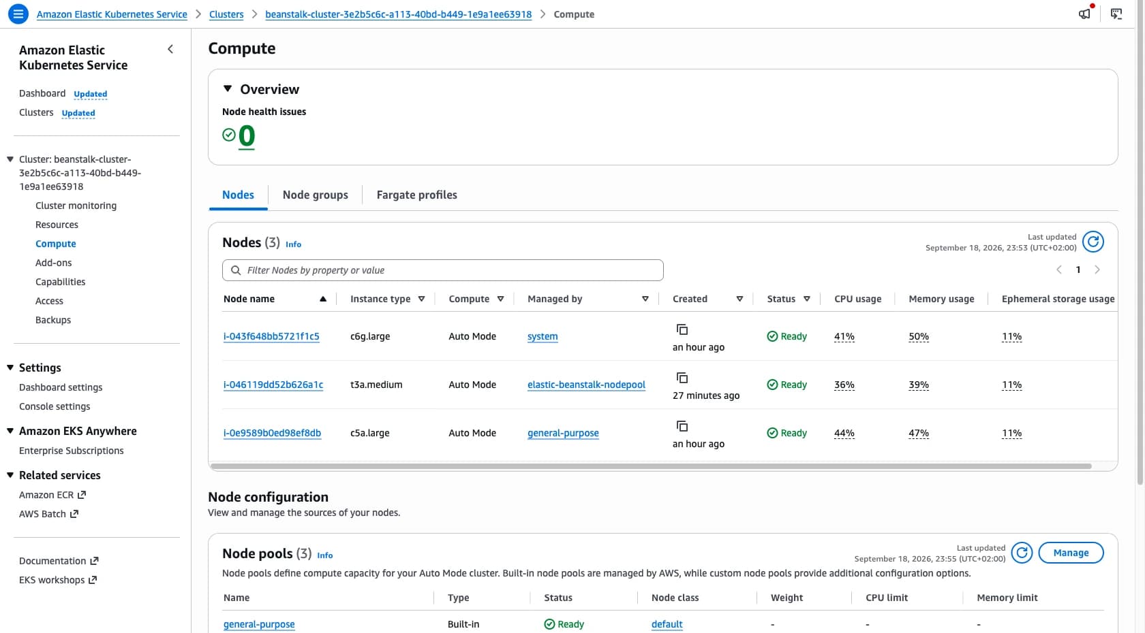Collapse Related services section
This screenshot has height=633, width=1145.
tap(10, 475)
